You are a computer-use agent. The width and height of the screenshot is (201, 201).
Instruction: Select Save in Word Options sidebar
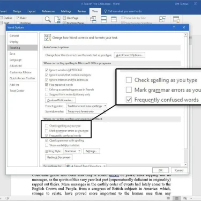coord(23,54)
